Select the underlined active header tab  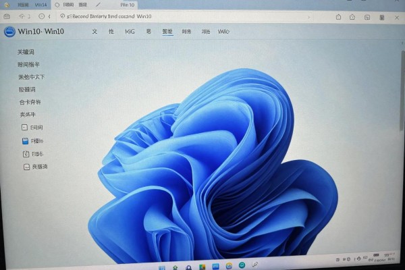click(x=167, y=32)
